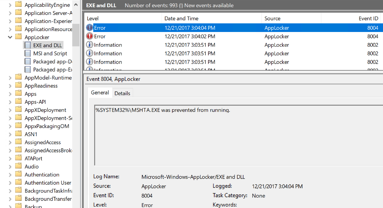Image resolution: width=383 pixels, height=208 pixels.
Task: Click the information icon in the third event row
Action: pyautogui.click(x=89, y=45)
